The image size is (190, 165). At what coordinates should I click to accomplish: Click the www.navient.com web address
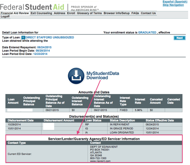pos(100,161)
